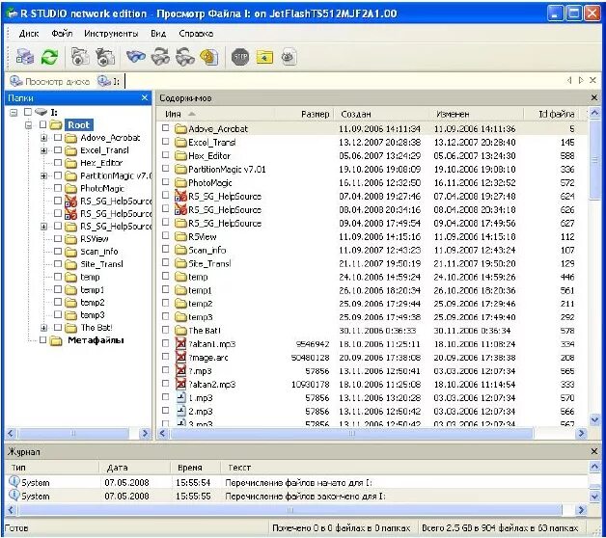Click the tab scroll right arrow

581,80
